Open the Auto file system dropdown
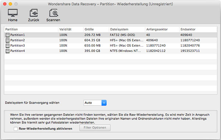Image resolution: width=221 pixels, height=140 pixels. 95,103
